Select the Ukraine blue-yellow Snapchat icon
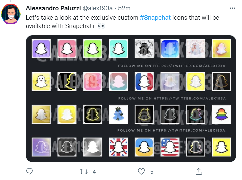Viewport: 242px width, 180px height. coord(144,147)
